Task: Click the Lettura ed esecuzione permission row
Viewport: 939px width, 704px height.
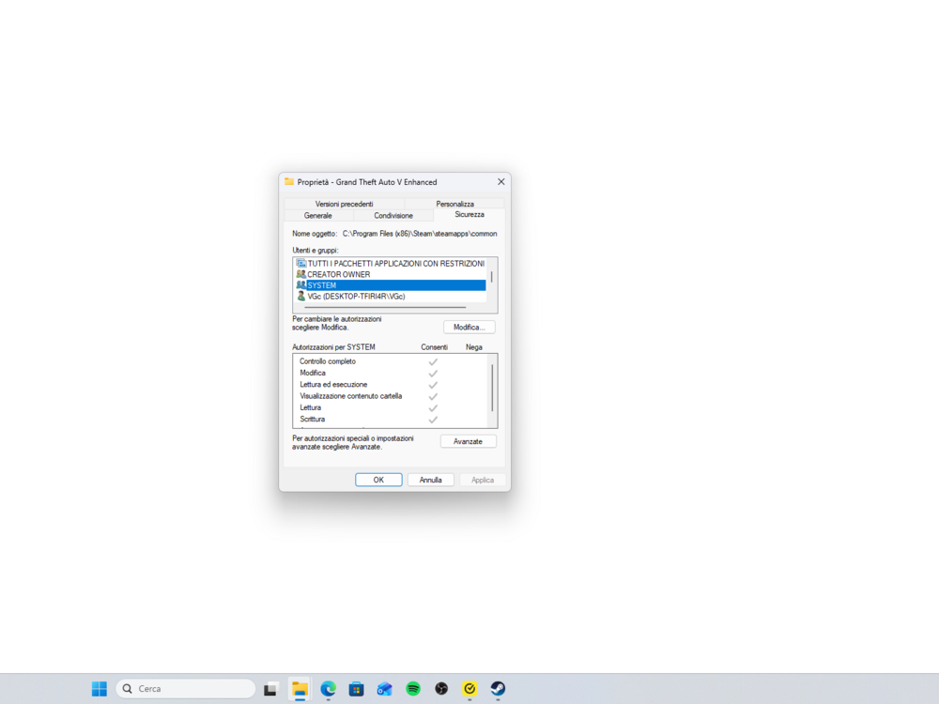Action: [x=391, y=384]
